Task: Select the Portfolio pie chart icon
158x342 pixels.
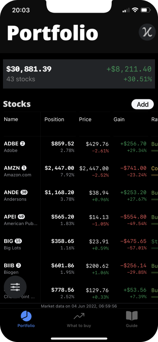Action: (x=26, y=316)
